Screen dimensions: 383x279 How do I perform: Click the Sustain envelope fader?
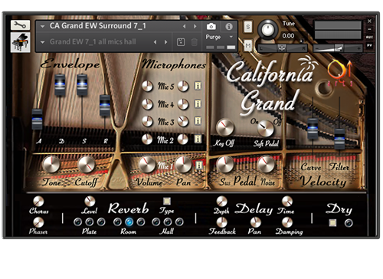pos(82,85)
